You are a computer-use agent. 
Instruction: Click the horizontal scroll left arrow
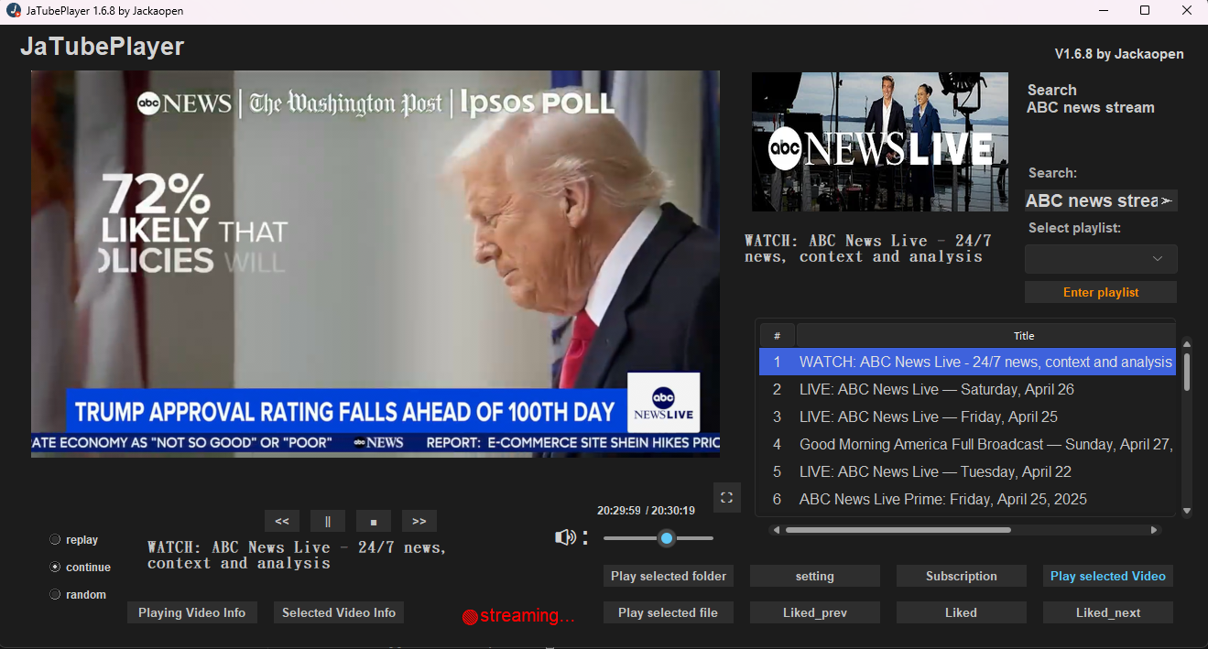point(777,530)
